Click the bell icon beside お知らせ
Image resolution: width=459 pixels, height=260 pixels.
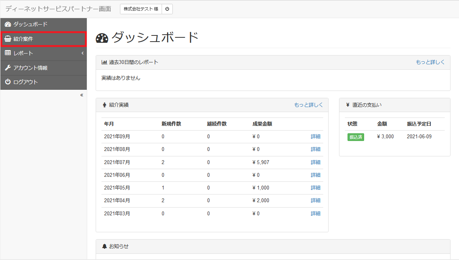tap(104, 246)
